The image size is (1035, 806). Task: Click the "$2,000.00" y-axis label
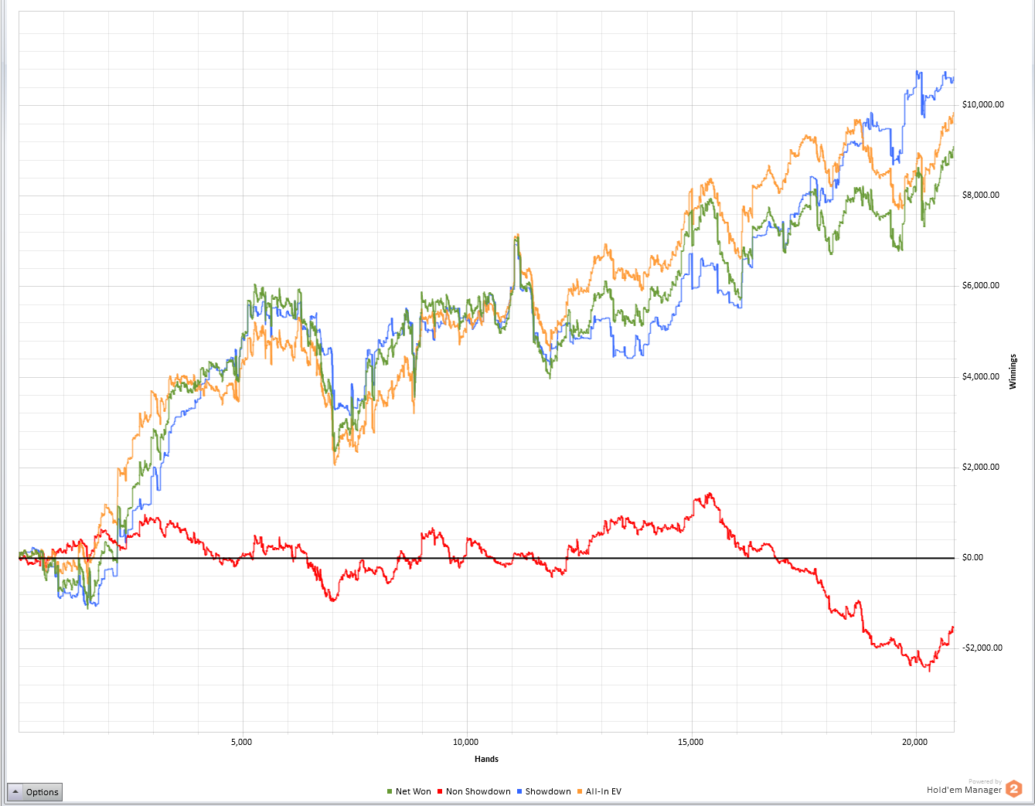click(x=981, y=468)
